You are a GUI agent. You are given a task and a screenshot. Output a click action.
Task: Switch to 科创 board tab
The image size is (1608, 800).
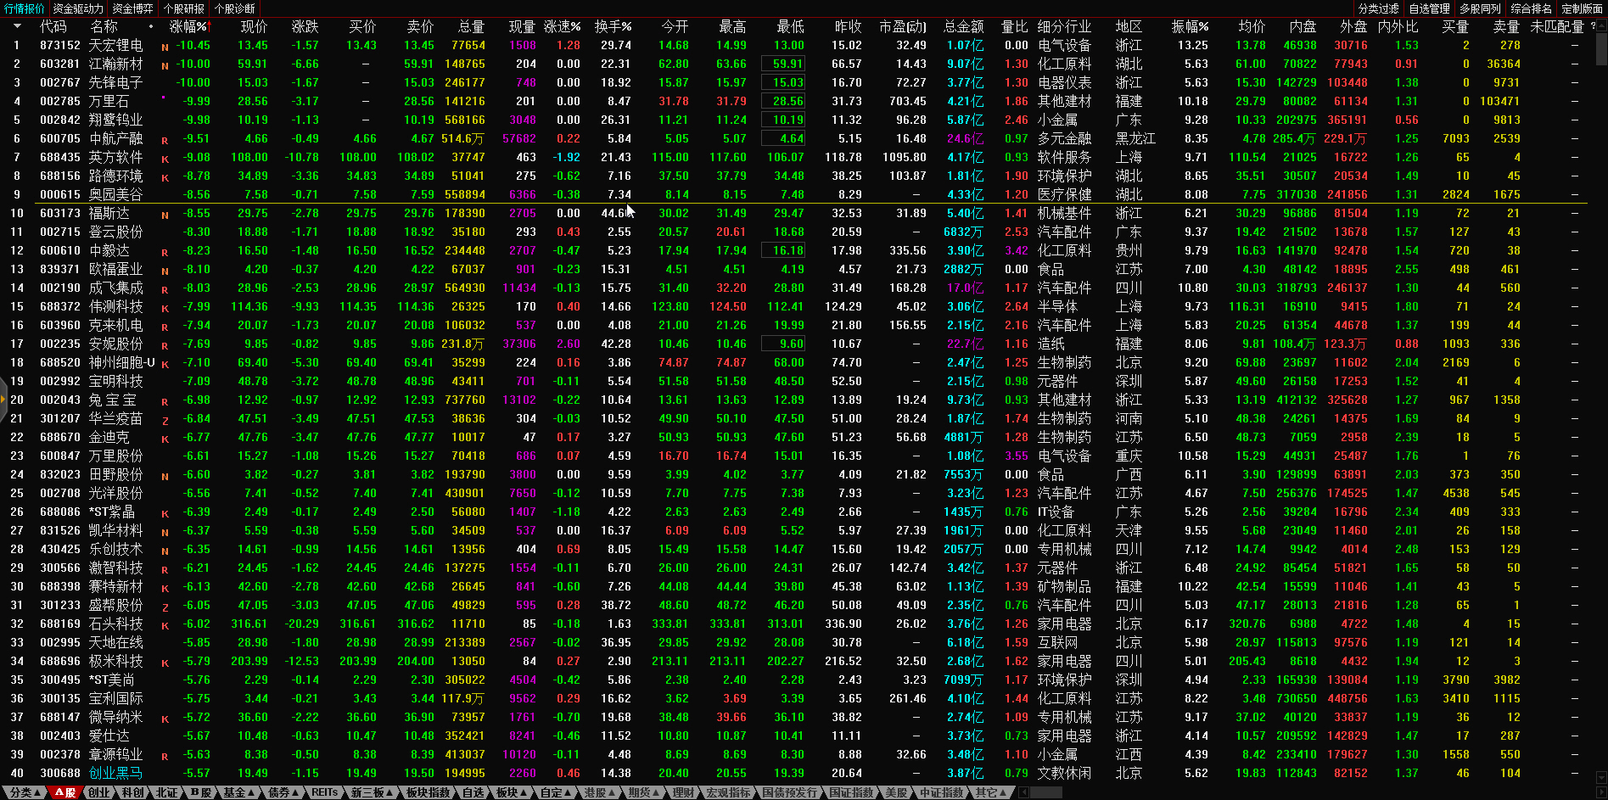coord(132,792)
